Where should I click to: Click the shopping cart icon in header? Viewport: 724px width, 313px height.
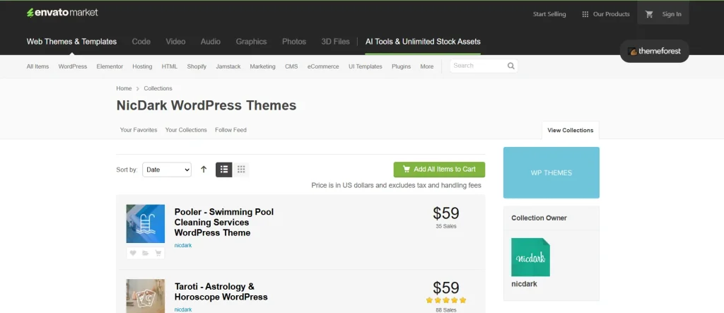(x=649, y=14)
